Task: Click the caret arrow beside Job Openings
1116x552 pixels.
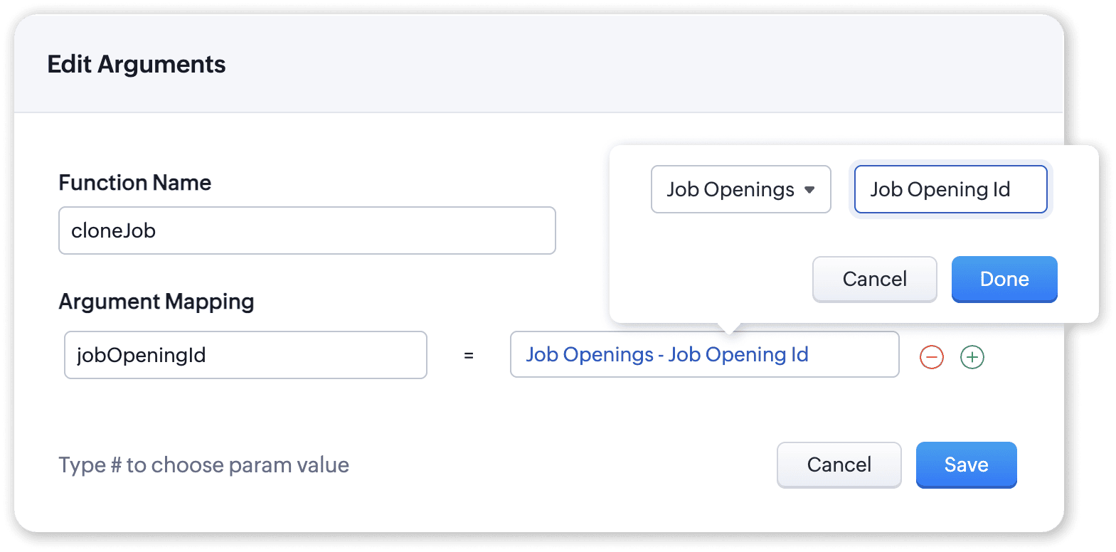Action: tap(809, 190)
